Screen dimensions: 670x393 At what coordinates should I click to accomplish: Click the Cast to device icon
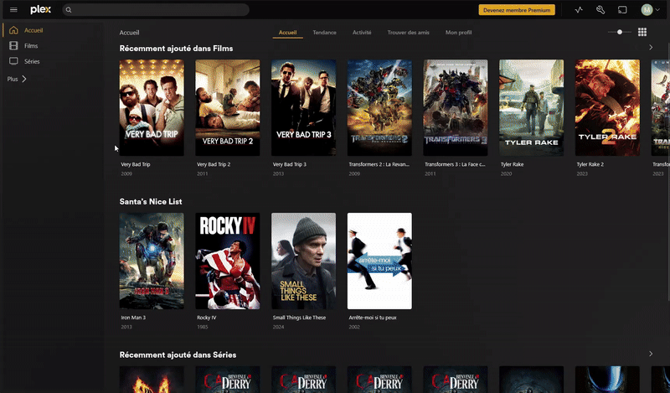(x=623, y=10)
